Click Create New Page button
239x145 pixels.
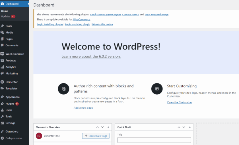click(96, 136)
